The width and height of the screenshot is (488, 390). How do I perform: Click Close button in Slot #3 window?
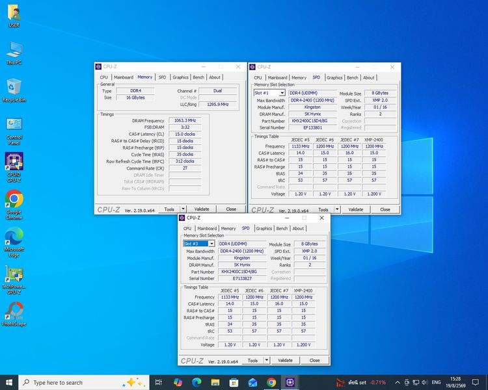314,360
